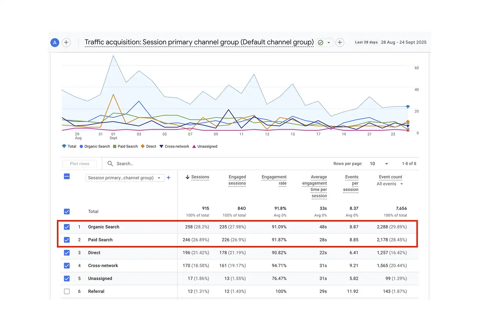The width and height of the screenshot is (479, 319).
Task: Click the report title to edit it
Action: (199, 42)
